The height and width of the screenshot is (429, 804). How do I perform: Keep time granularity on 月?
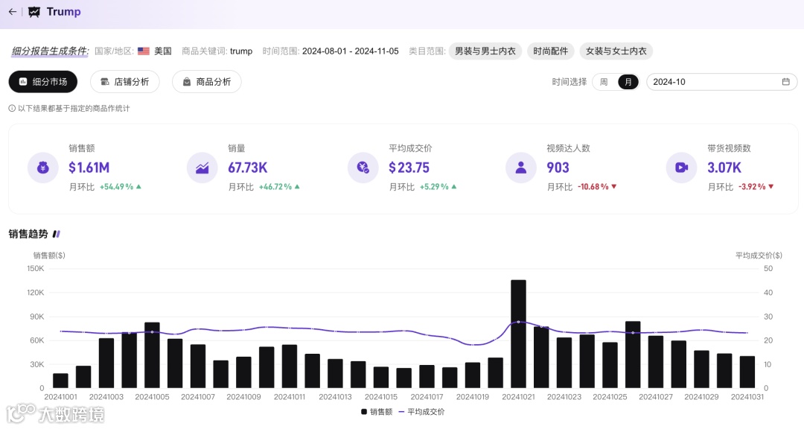click(628, 81)
